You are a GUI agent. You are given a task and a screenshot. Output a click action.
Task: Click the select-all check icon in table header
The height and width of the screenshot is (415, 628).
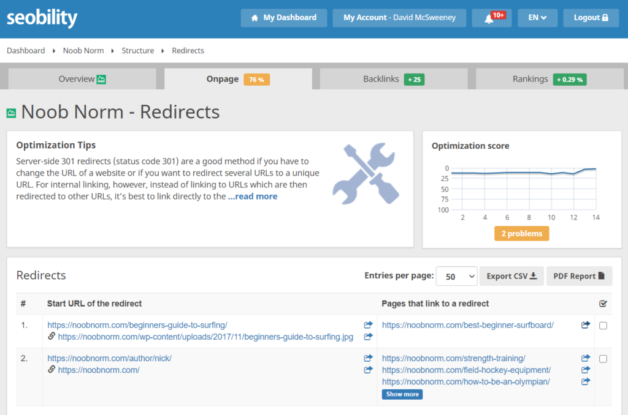tap(603, 304)
